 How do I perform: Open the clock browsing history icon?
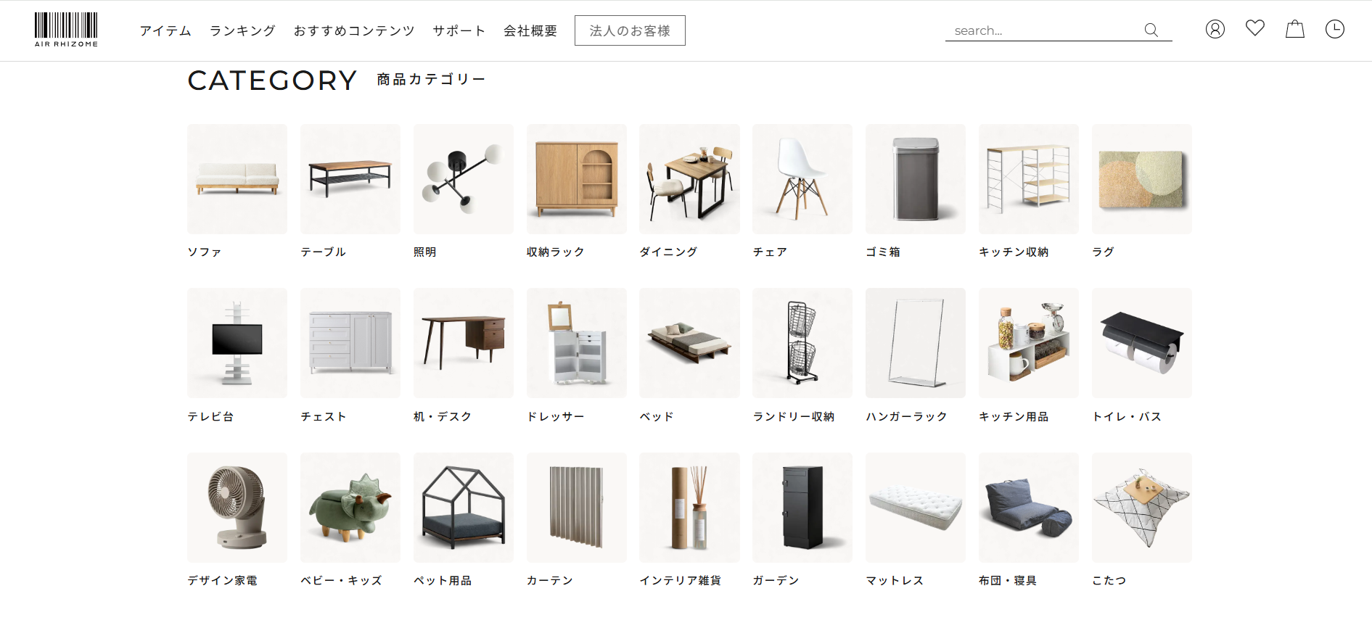click(x=1335, y=29)
